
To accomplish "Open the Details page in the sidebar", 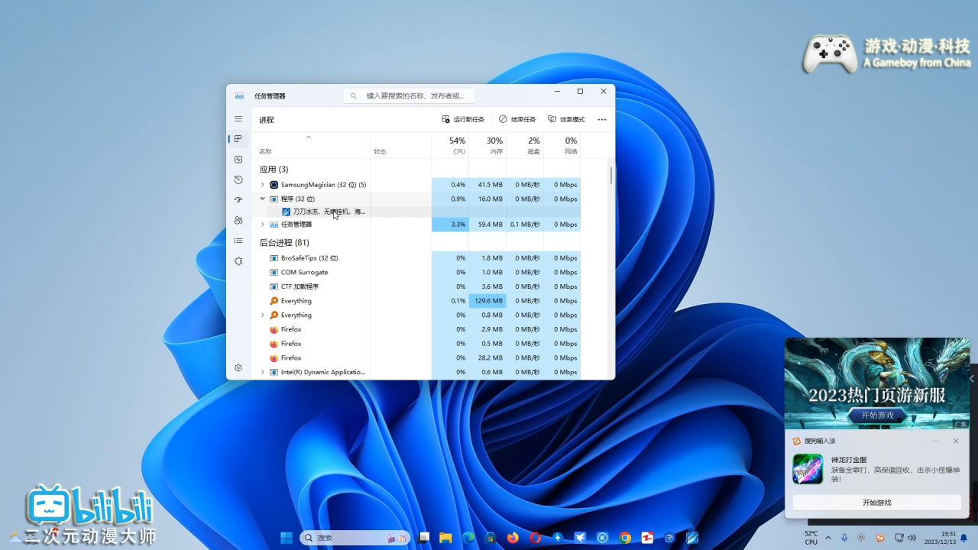I will 238,241.
